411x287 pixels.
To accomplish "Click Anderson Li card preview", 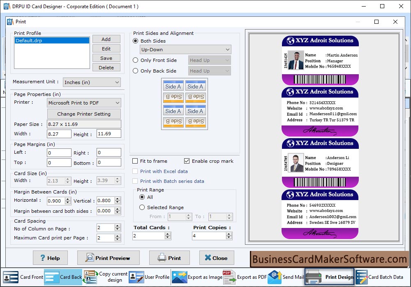I will pos(320,163).
